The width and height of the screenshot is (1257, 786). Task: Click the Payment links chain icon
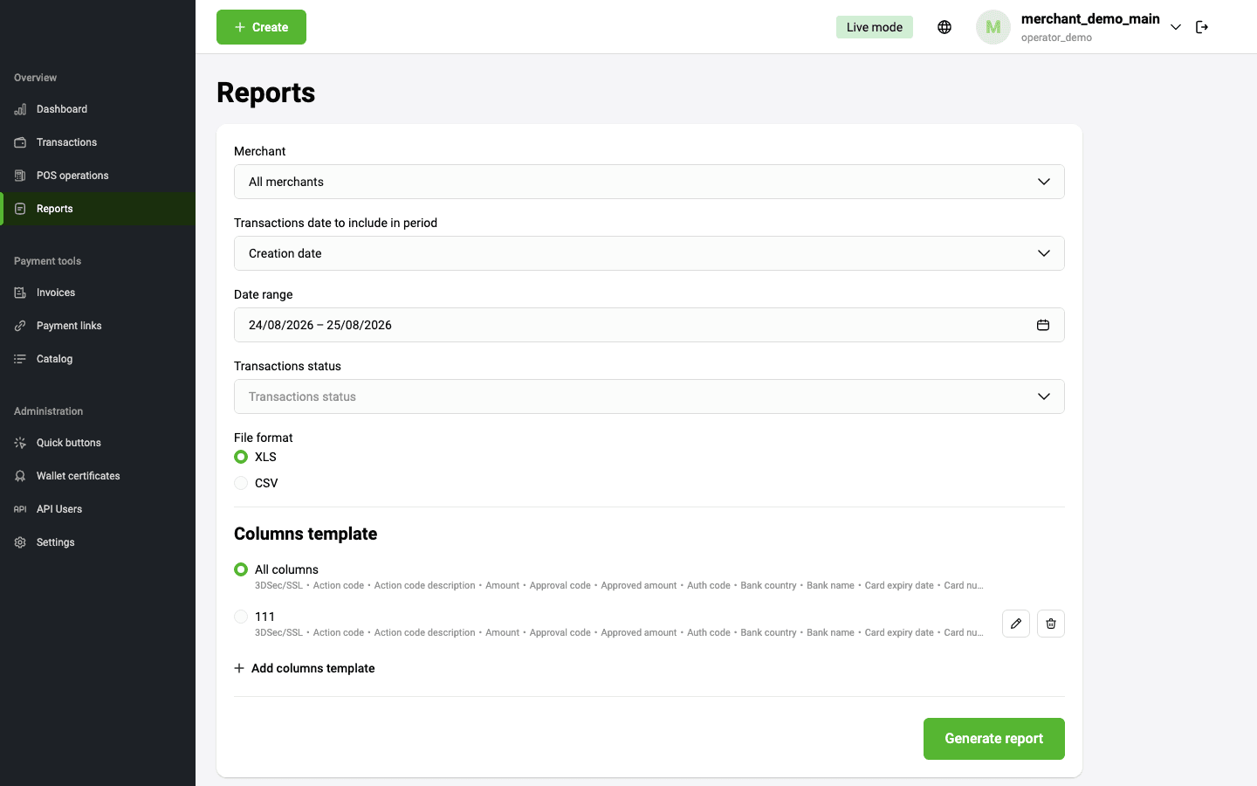20,326
